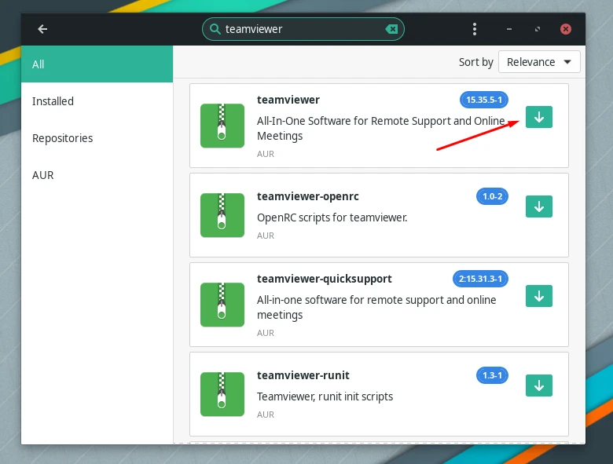Screen dimensions: 613x464
Task: Open the teamviewer-openrc package title
Action: (307, 196)
